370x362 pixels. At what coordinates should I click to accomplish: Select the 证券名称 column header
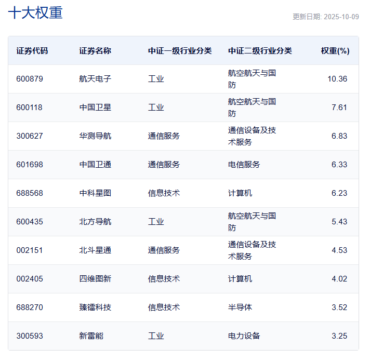click(x=95, y=51)
